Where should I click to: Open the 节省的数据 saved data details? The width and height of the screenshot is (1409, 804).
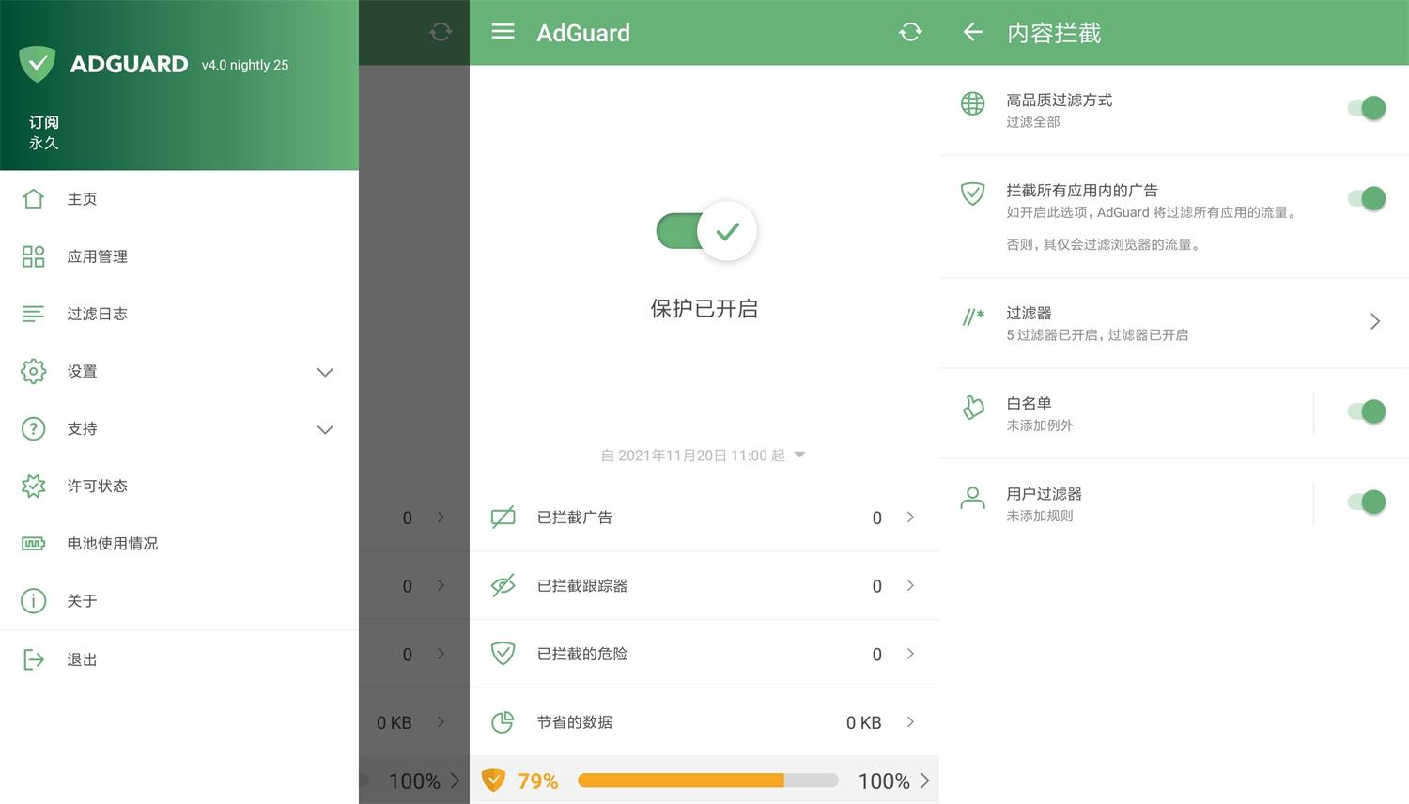(704, 722)
